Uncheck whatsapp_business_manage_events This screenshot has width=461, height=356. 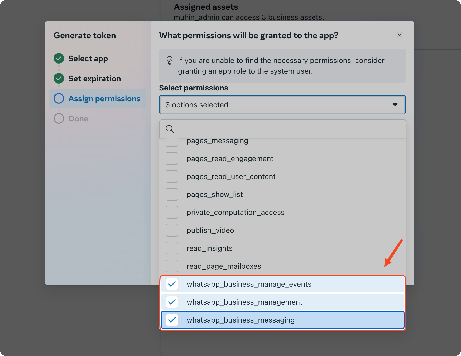click(x=172, y=284)
